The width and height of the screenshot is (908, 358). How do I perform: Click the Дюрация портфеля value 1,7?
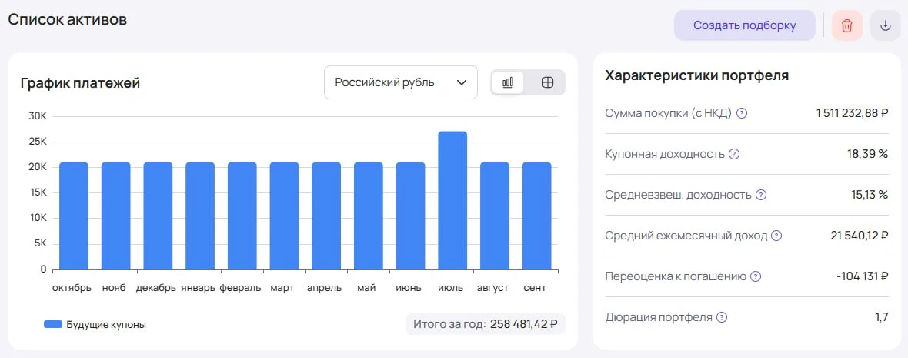[882, 317]
